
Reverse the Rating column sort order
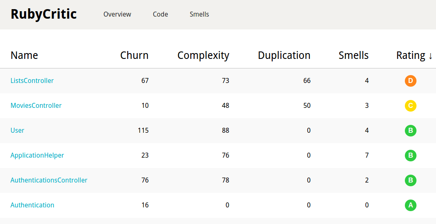(x=414, y=56)
